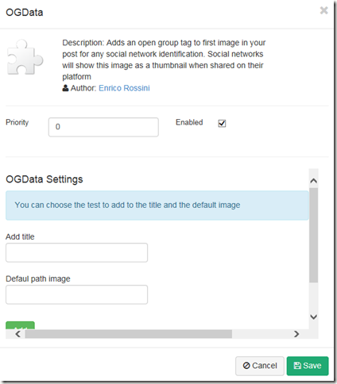Click the up arrow of the settings scrollbar
The image size is (337, 384).
[314, 181]
